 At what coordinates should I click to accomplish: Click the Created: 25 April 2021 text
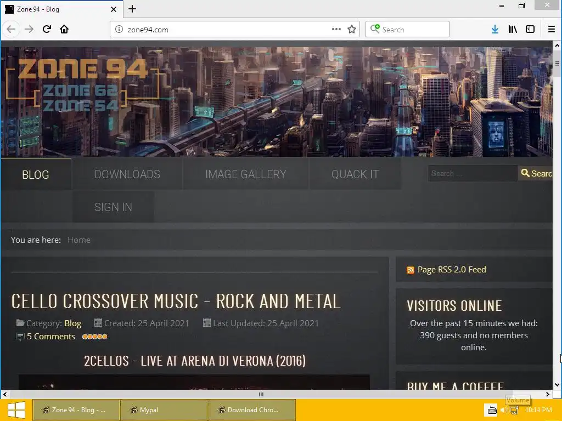tap(147, 323)
